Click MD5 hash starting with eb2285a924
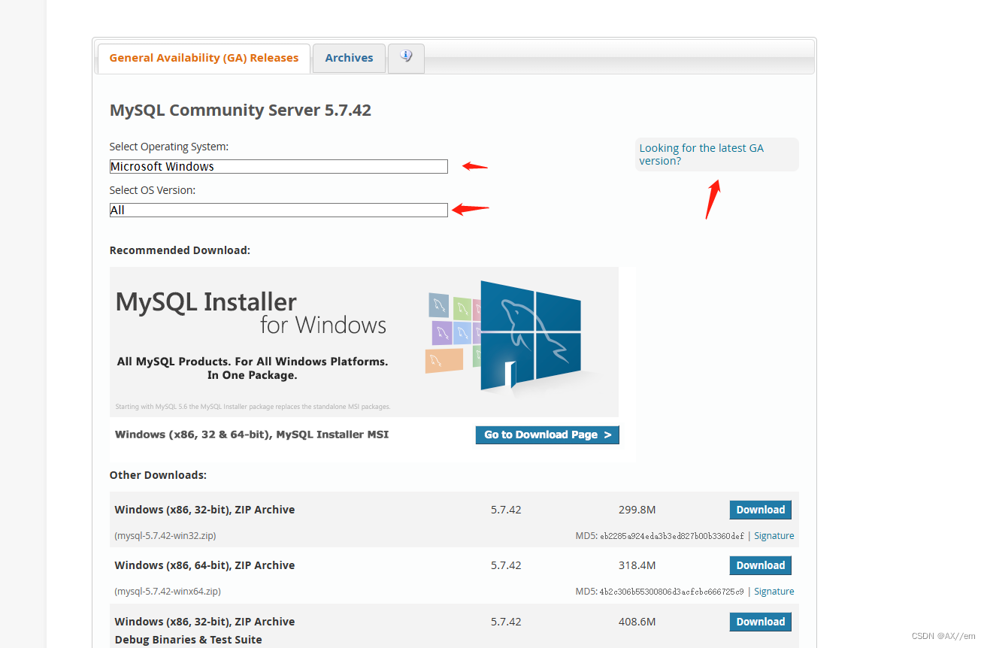Viewport: 987px width, 648px height. click(x=672, y=536)
